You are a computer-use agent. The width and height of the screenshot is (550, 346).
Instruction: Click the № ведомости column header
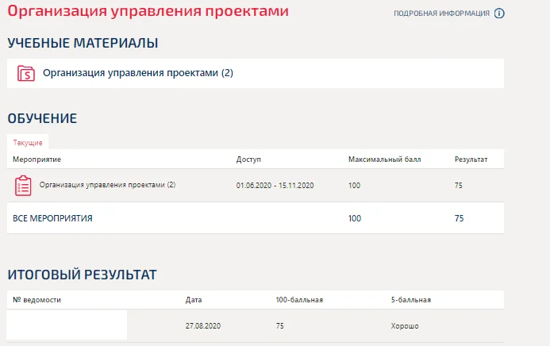pos(37,300)
